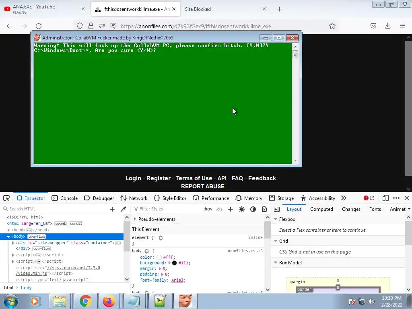The image size is (412, 309).
Task: Open the Memory tab
Action: click(249, 198)
